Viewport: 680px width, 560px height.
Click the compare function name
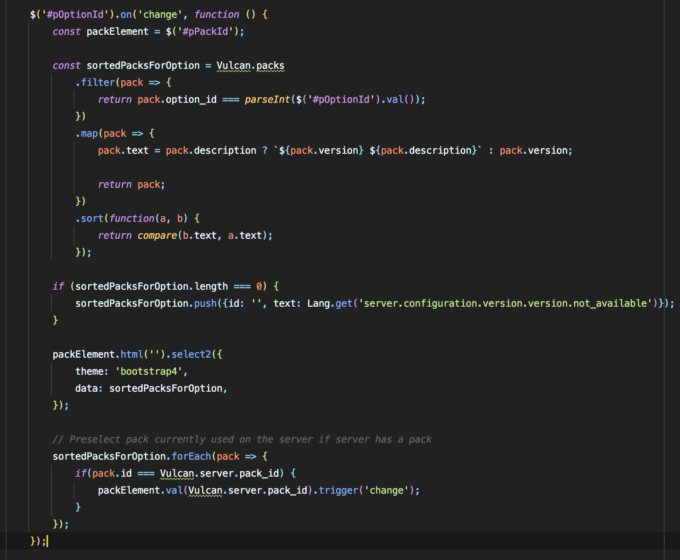157,235
